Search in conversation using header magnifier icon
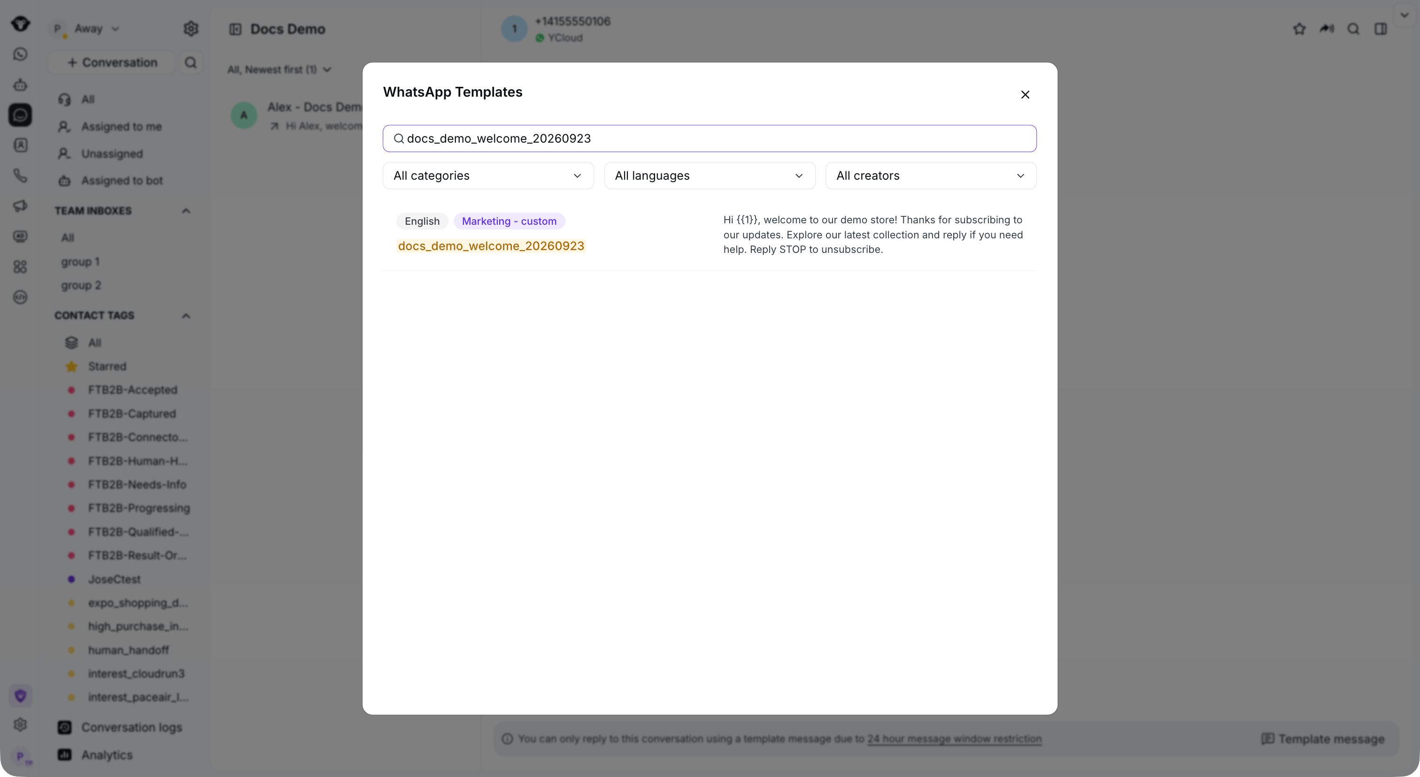This screenshot has width=1420, height=777. (1353, 29)
